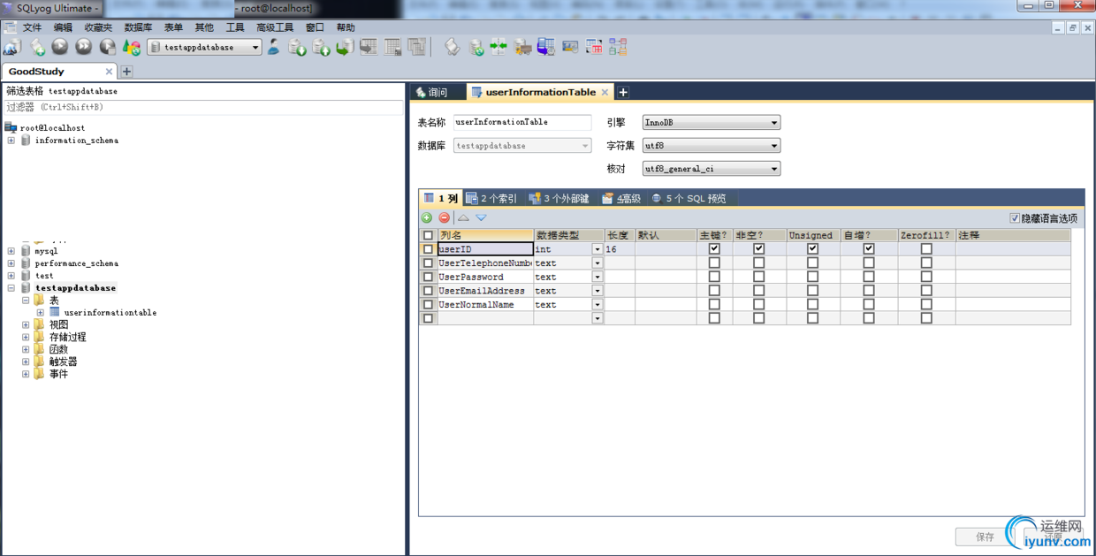Viewport: 1096px width, 556px height.
Task: Close the GoodStudy connection tab
Action: coord(110,72)
